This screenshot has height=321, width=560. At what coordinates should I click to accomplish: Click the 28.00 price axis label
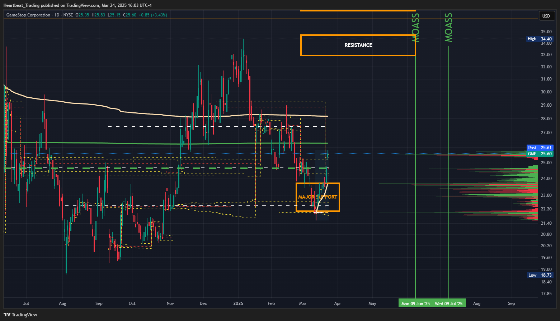tap(546, 119)
